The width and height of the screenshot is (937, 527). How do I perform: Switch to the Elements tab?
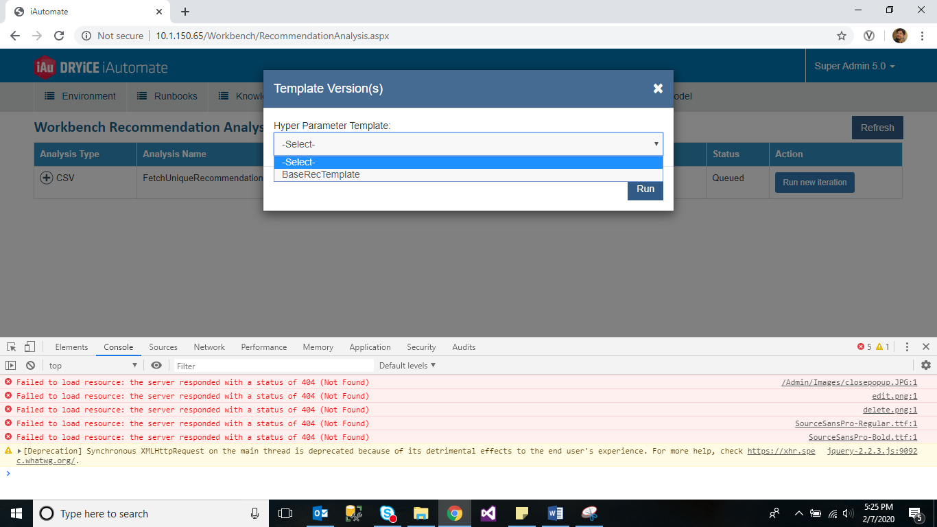[71, 347]
